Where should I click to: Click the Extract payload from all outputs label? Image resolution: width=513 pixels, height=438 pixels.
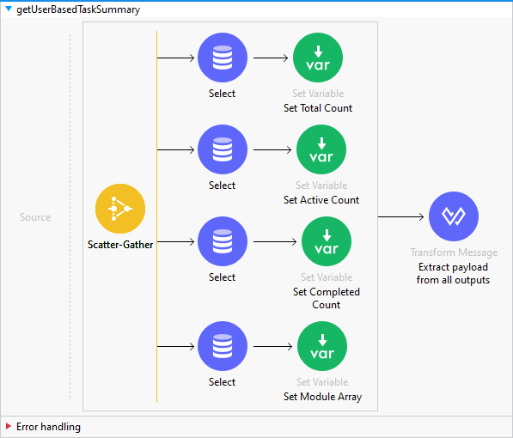coord(454,273)
